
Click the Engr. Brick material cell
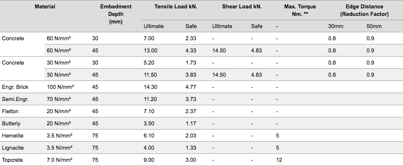[x=15, y=87]
